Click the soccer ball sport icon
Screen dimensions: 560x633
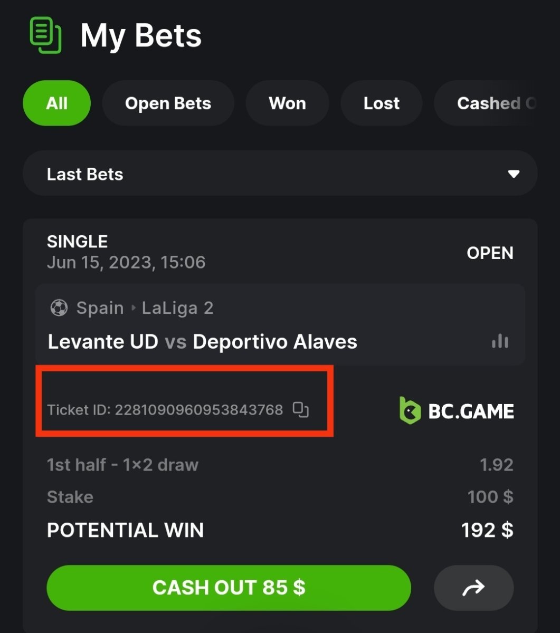click(x=59, y=308)
